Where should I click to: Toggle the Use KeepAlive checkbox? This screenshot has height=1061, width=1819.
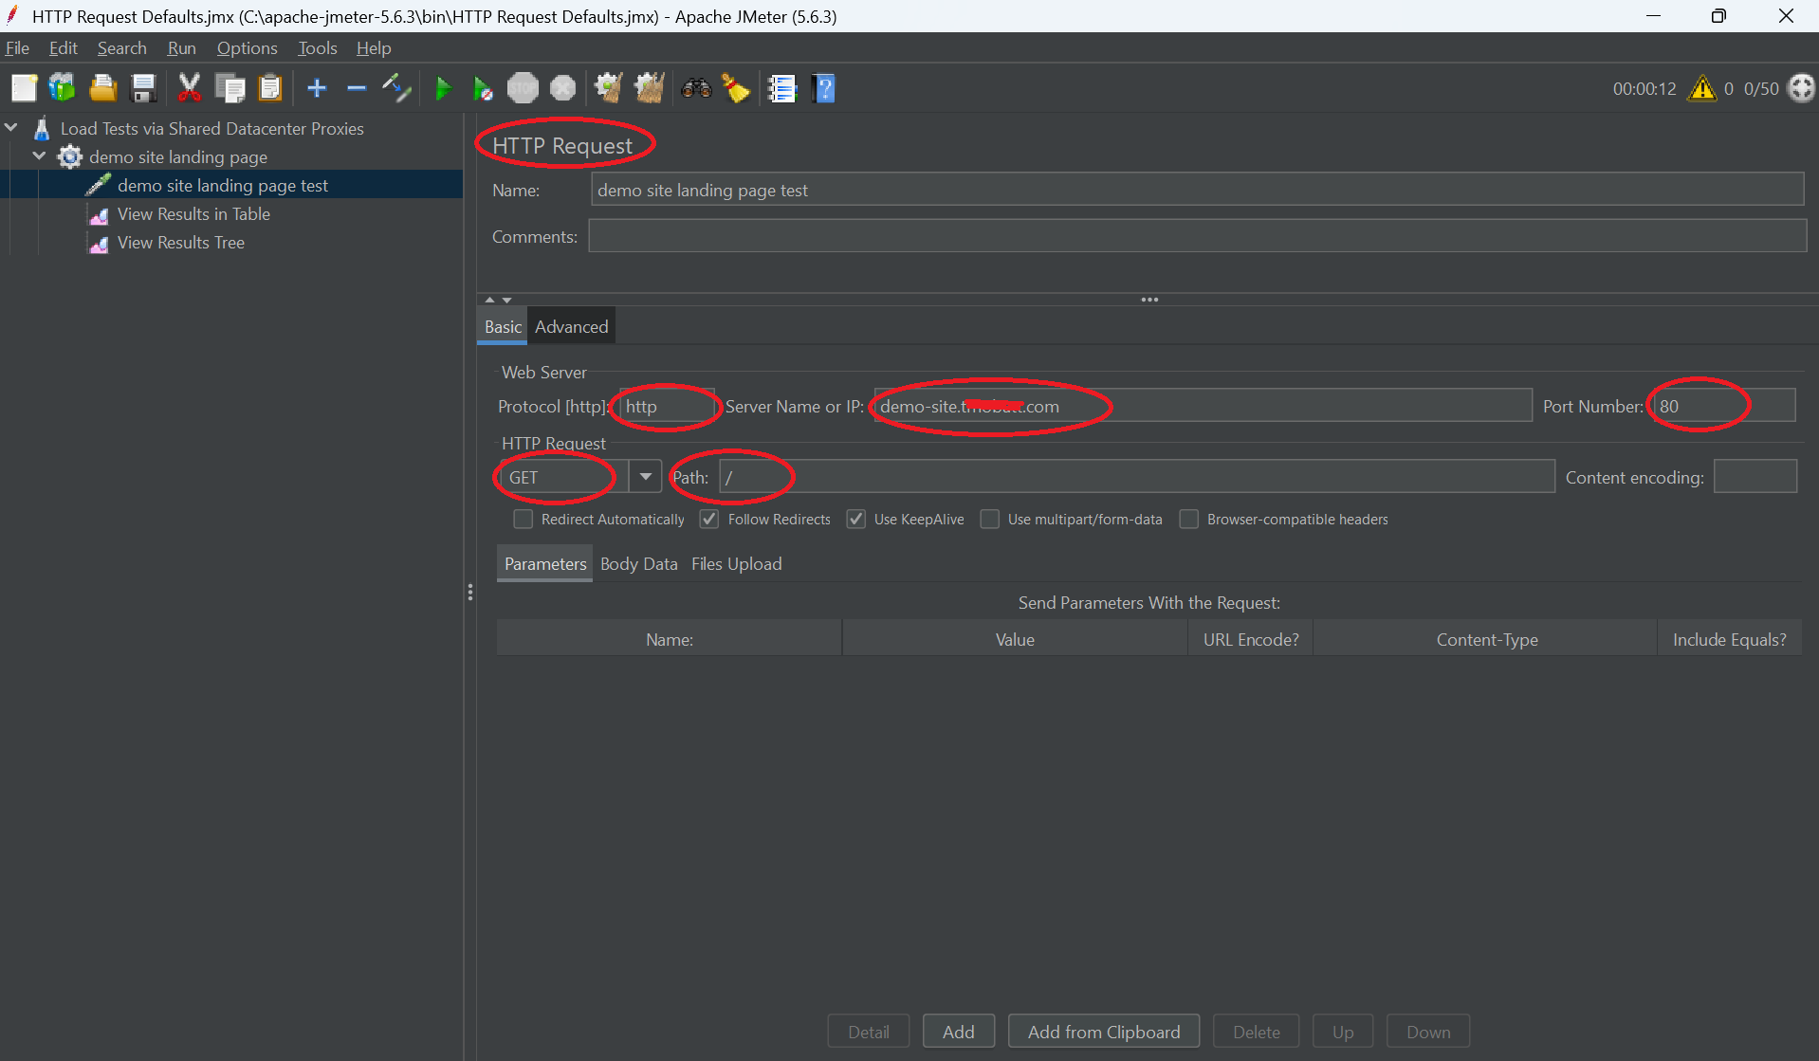pos(855,519)
